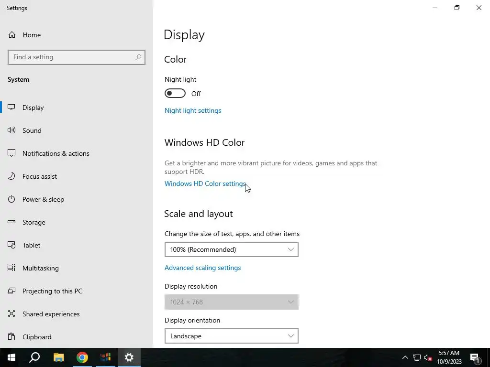Open Advanced scaling settings link
The width and height of the screenshot is (490, 367).
(202, 268)
